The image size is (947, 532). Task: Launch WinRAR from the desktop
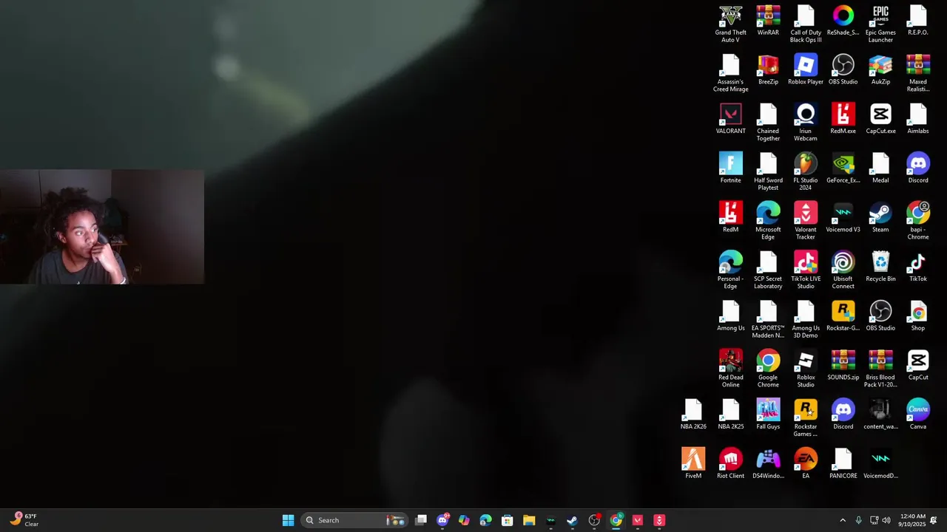click(x=768, y=21)
